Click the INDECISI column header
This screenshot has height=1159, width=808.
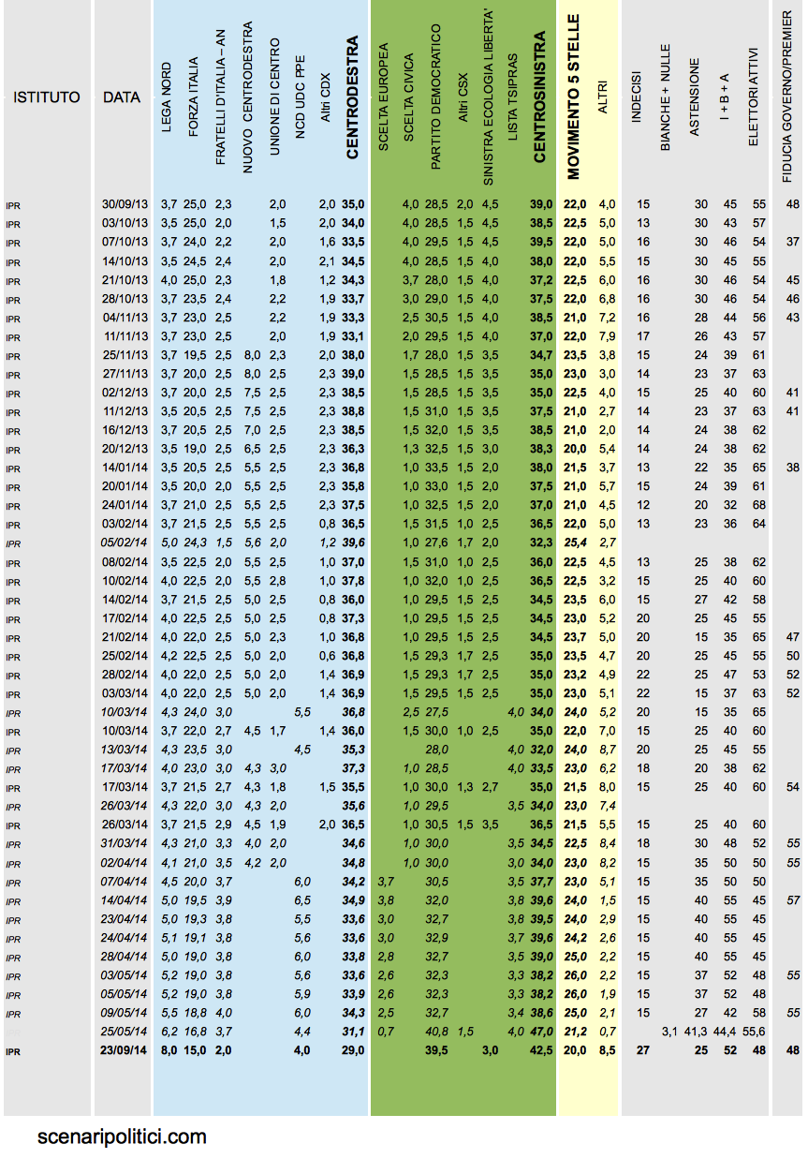tap(636, 95)
